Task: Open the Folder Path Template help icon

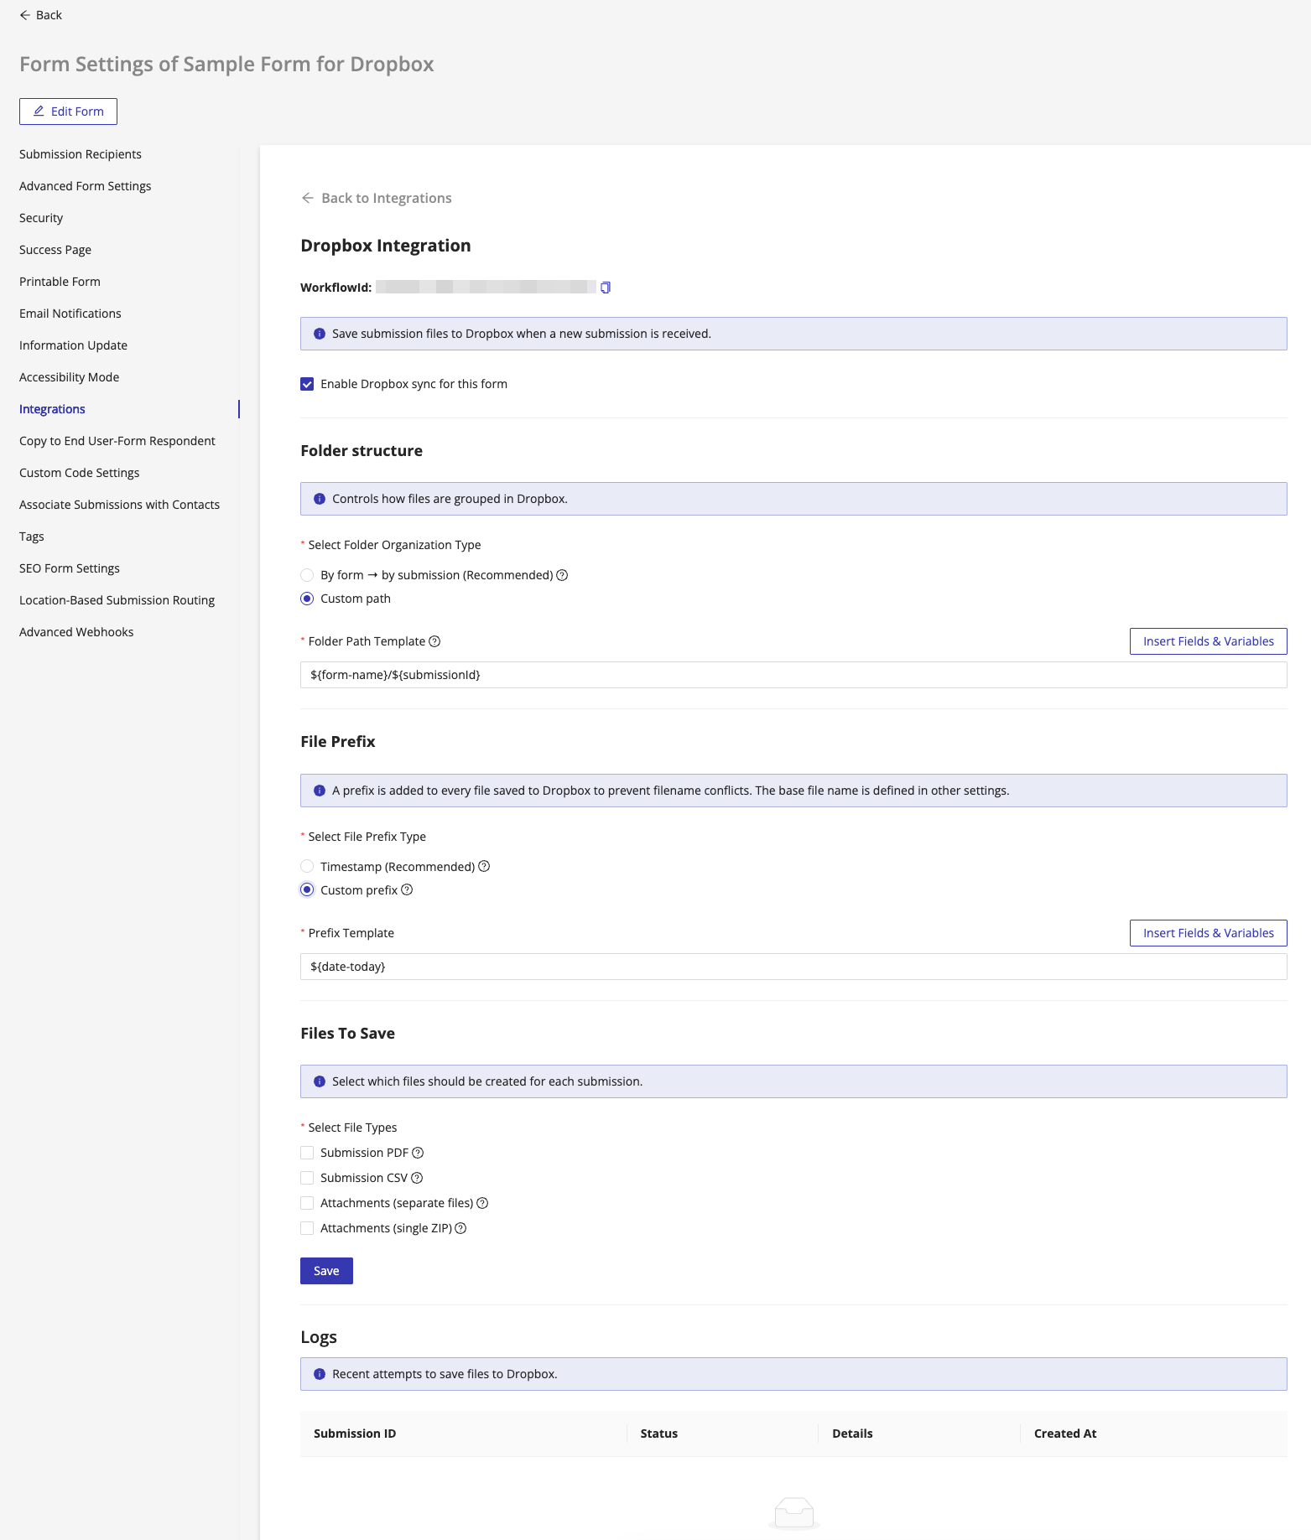Action: [x=434, y=641]
